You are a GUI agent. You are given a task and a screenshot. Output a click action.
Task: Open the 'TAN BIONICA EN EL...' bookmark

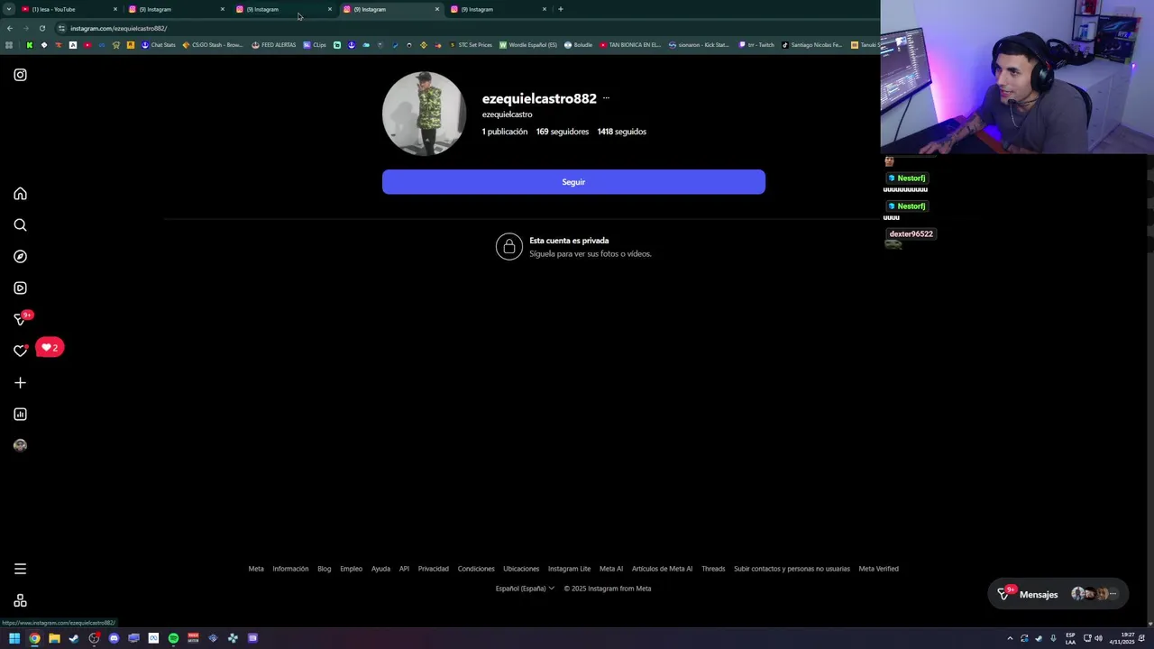(x=629, y=45)
